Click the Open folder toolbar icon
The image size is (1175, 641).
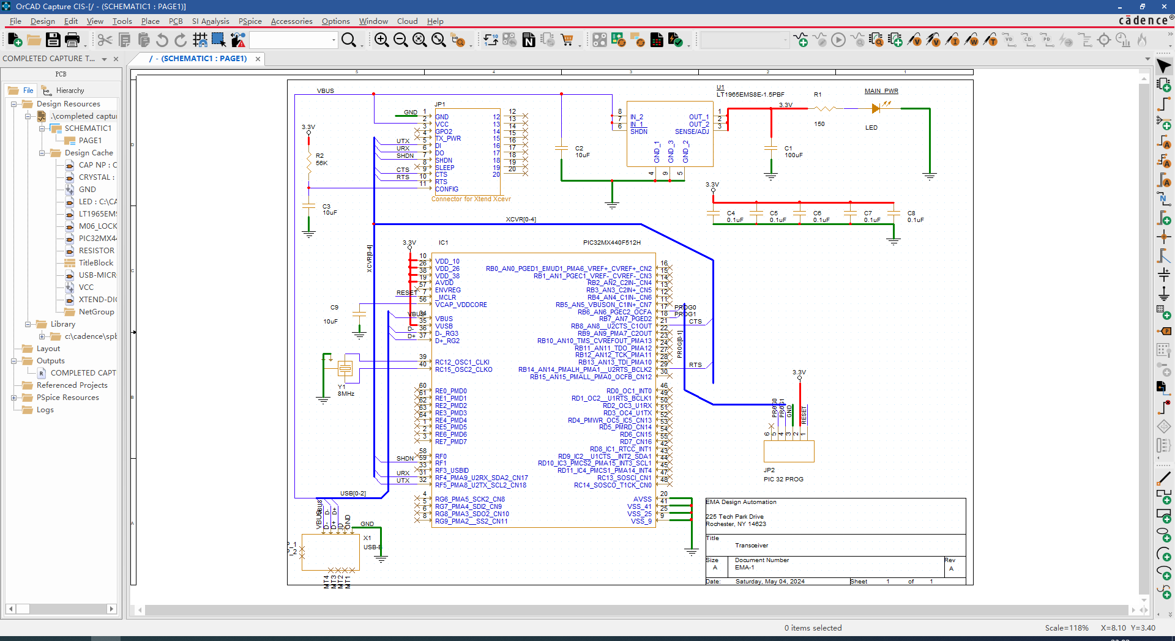(34, 40)
